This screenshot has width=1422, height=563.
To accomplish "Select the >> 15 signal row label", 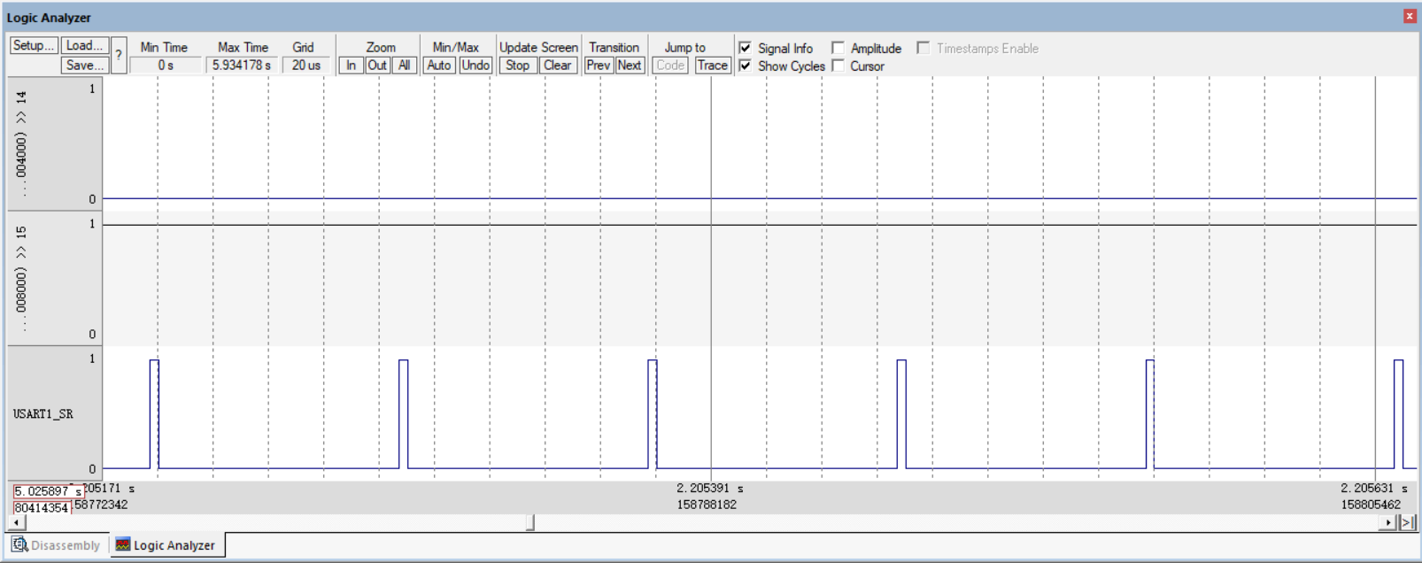I will tap(21, 279).
